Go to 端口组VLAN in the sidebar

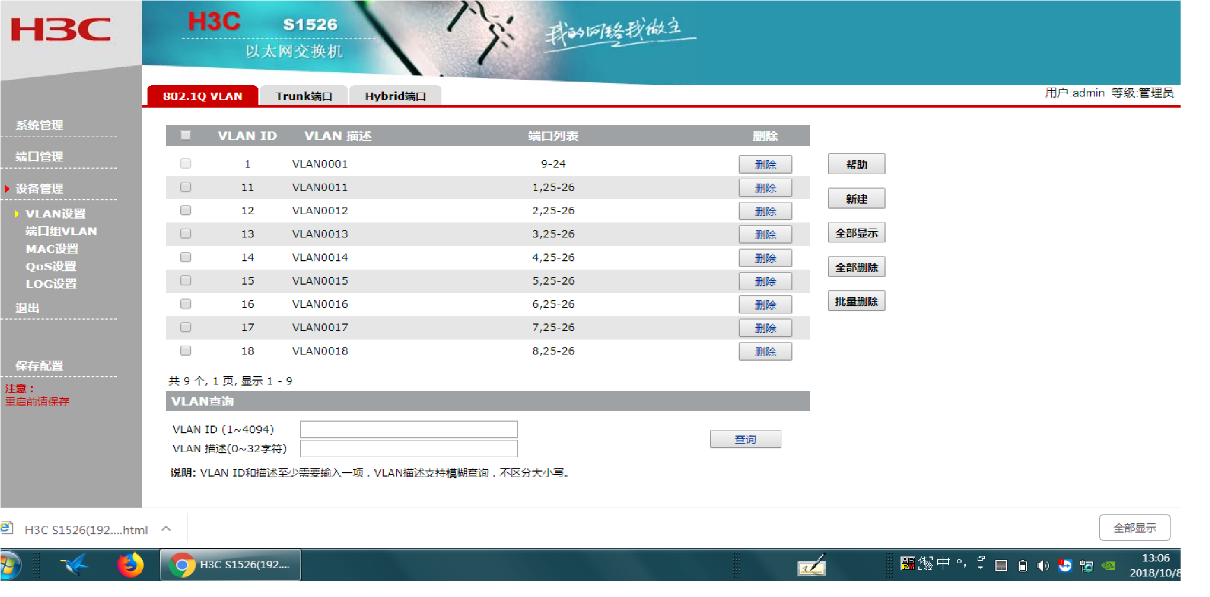(61, 231)
